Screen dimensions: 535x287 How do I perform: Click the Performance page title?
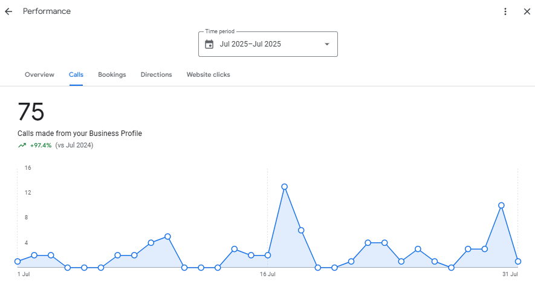[x=47, y=11]
